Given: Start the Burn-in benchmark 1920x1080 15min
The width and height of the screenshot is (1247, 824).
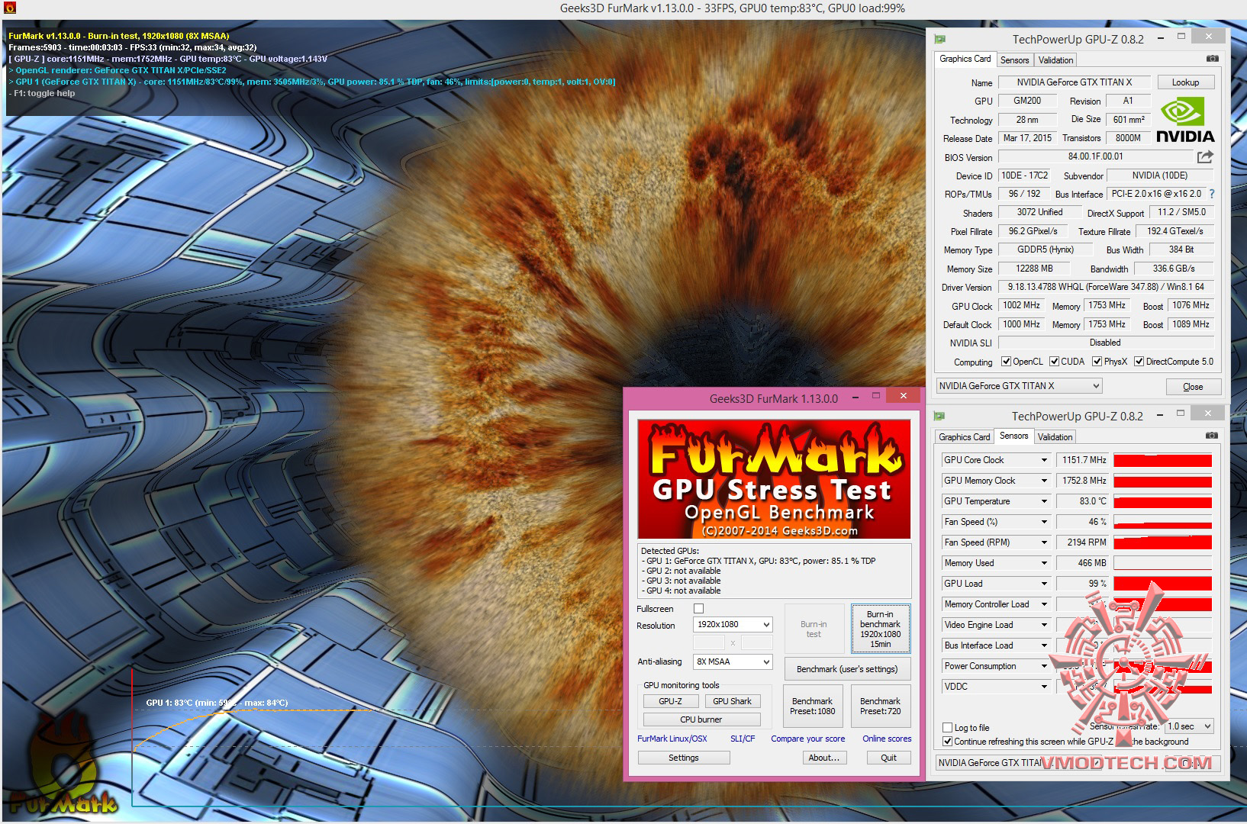Looking at the screenshot, I should pos(881,629).
